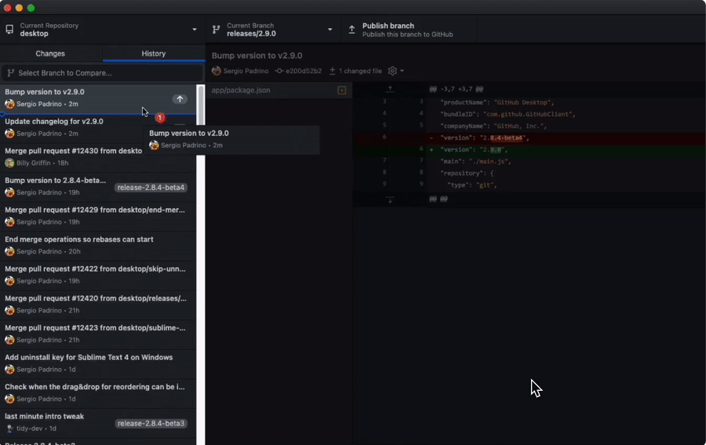This screenshot has width=706, height=445.
Task: Click the modified status icon for package.json
Action: click(342, 90)
